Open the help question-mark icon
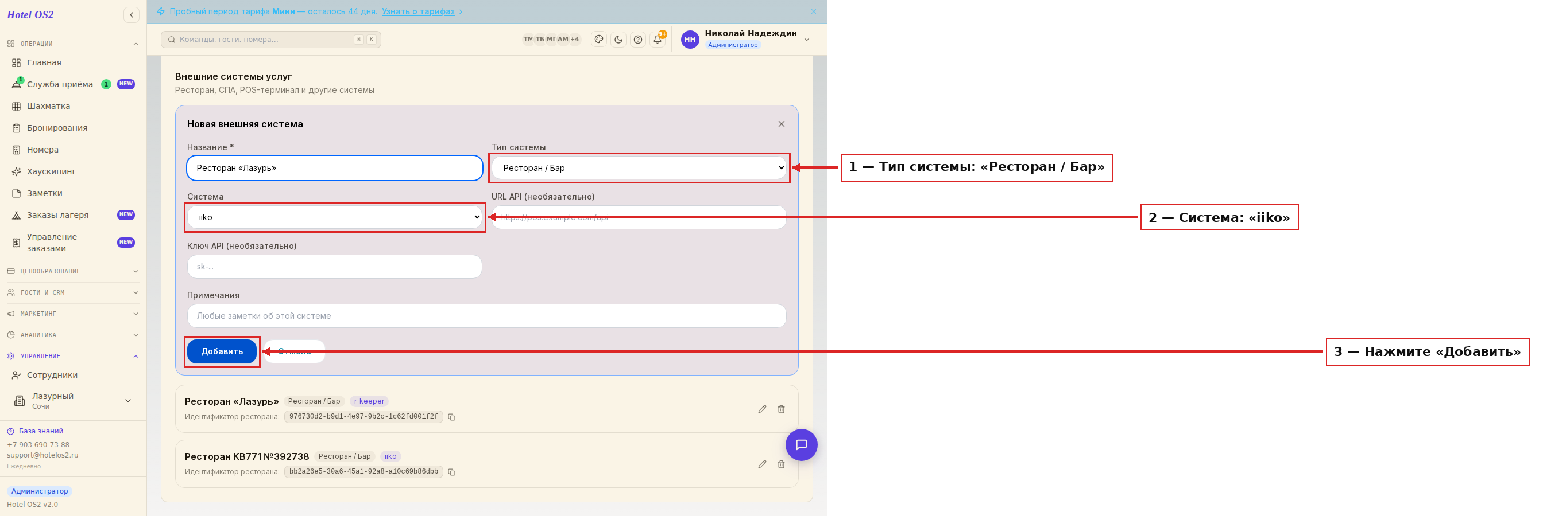This screenshot has width=1543, height=516. click(x=638, y=40)
